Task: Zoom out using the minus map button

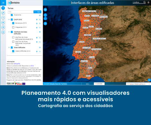Action: click(45, 19)
